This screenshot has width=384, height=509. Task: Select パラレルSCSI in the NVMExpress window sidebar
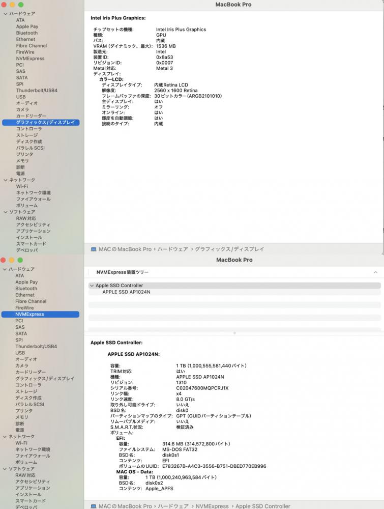click(29, 405)
